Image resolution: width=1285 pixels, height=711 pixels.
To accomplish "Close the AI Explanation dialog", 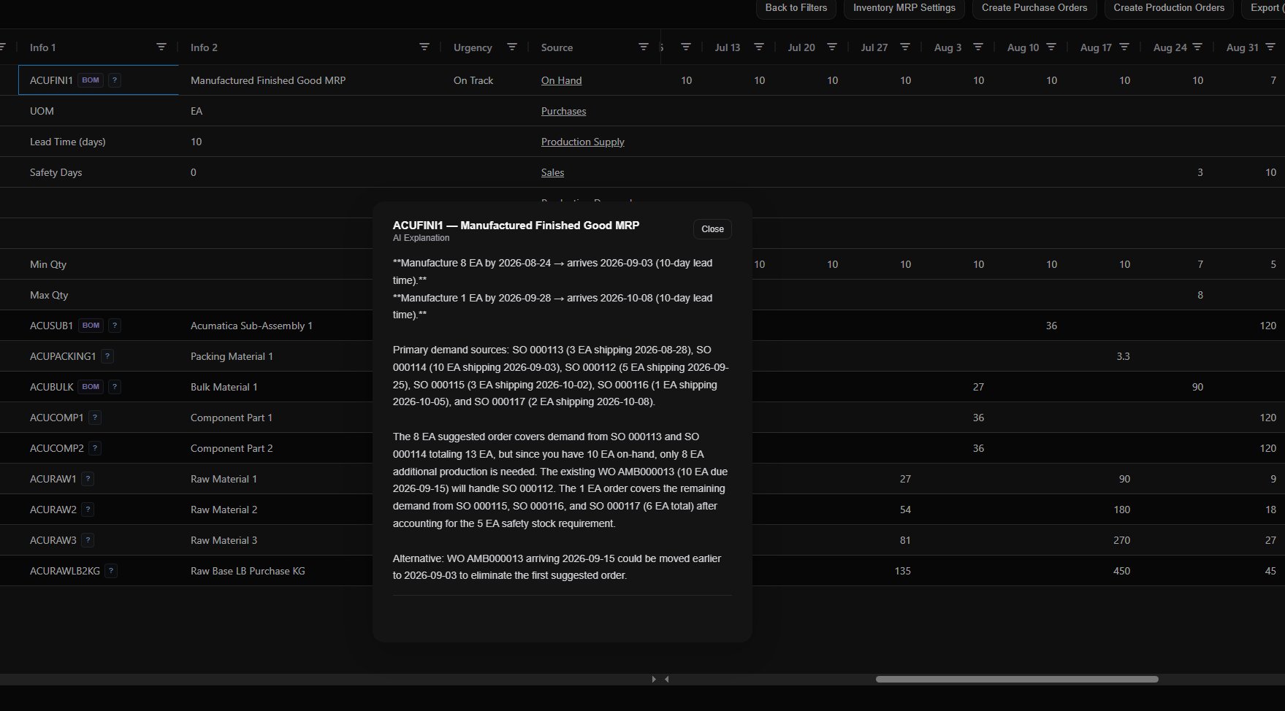I will click(x=712, y=229).
